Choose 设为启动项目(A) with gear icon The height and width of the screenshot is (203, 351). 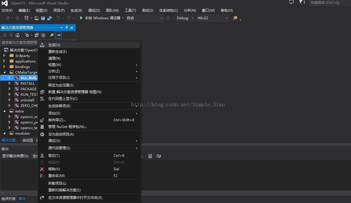tap(89, 134)
